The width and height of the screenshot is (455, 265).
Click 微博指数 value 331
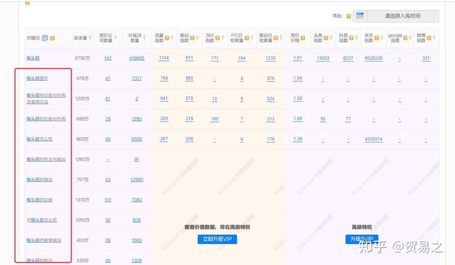click(x=426, y=58)
